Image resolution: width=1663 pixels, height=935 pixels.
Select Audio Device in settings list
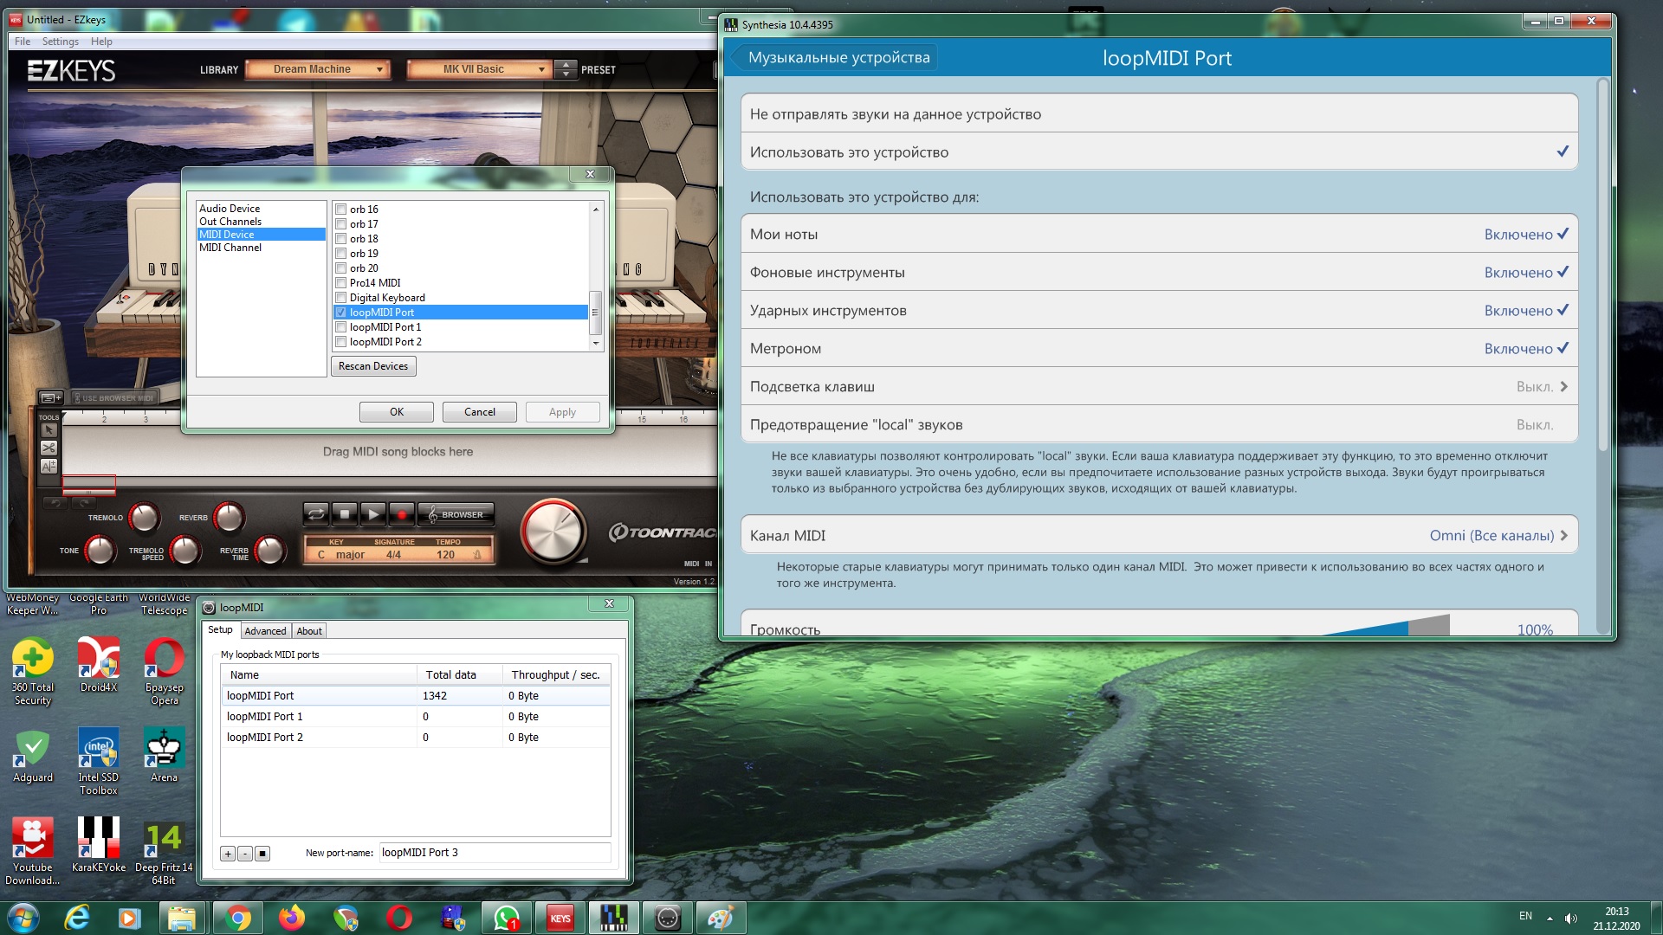pos(230,209)
